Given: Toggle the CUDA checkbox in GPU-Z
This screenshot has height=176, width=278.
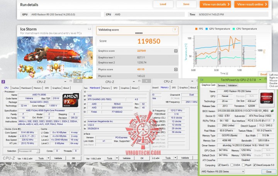Looking at the screenshot, I should pos(232,165).
